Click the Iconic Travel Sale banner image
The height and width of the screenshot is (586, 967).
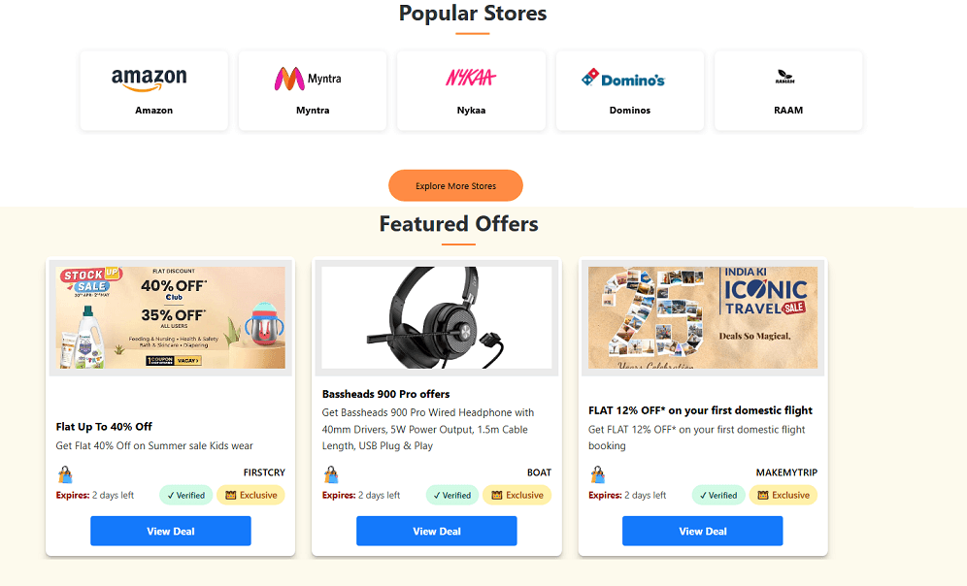[x=702, y=315]
